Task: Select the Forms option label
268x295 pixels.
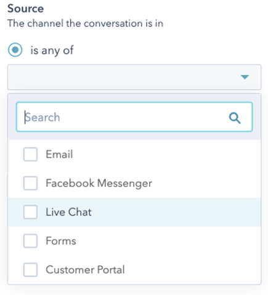Action: point(61,241)
